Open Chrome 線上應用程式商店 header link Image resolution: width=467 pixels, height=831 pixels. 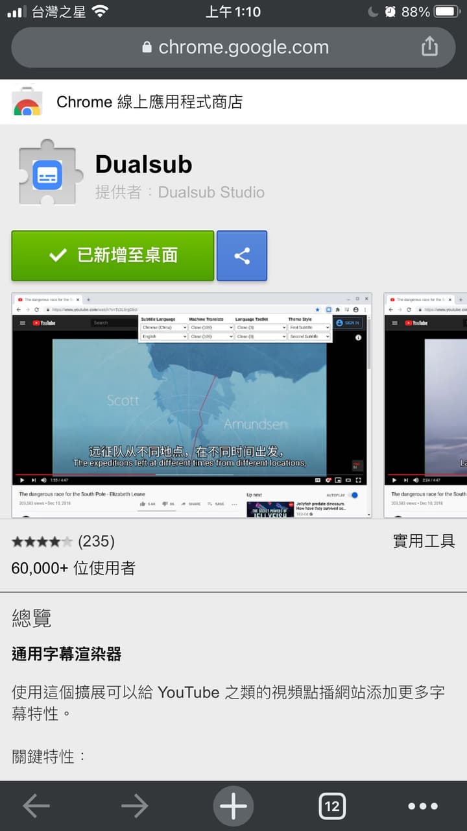(x=149, y=102)
